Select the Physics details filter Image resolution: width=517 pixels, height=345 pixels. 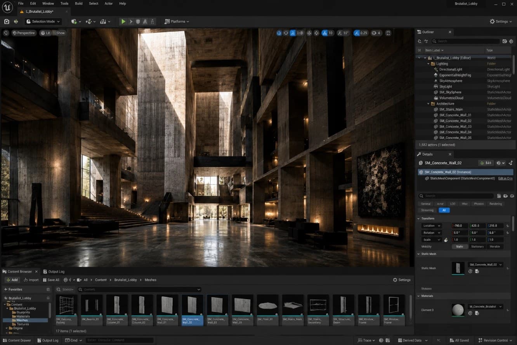pos(479,204)
